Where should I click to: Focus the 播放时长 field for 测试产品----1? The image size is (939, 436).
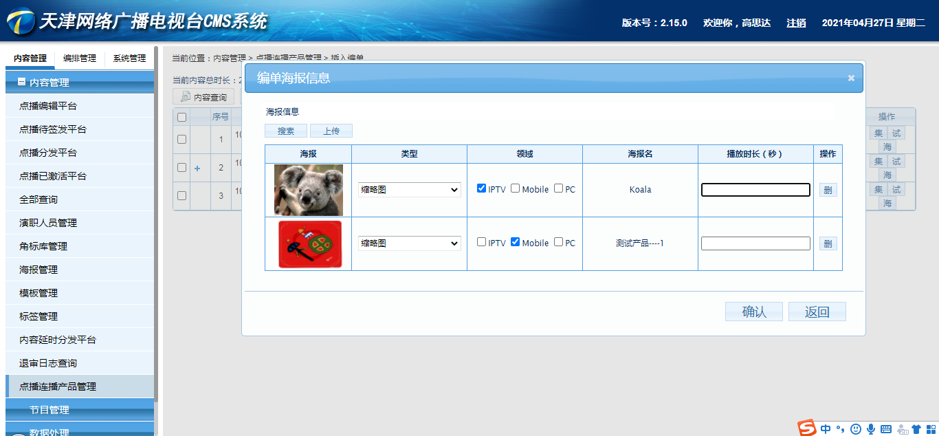click(x=755, y=243)
